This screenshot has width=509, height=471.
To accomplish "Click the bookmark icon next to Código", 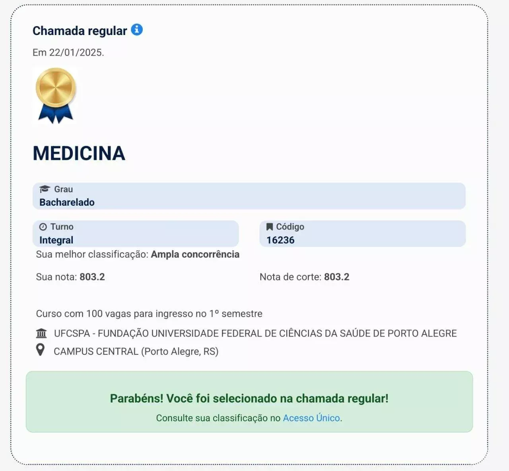I will [269, 227].
